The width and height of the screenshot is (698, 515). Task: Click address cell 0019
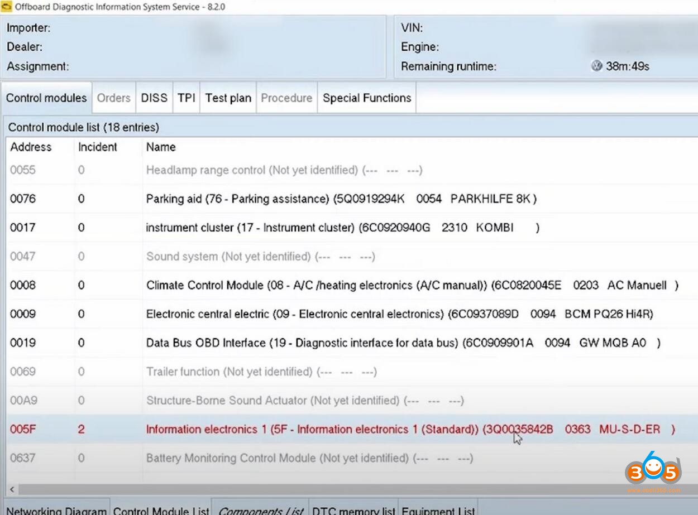(23, 343)
